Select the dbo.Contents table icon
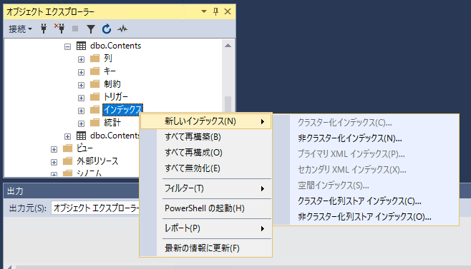The image size is (471, 269). (x=81, y=46)
